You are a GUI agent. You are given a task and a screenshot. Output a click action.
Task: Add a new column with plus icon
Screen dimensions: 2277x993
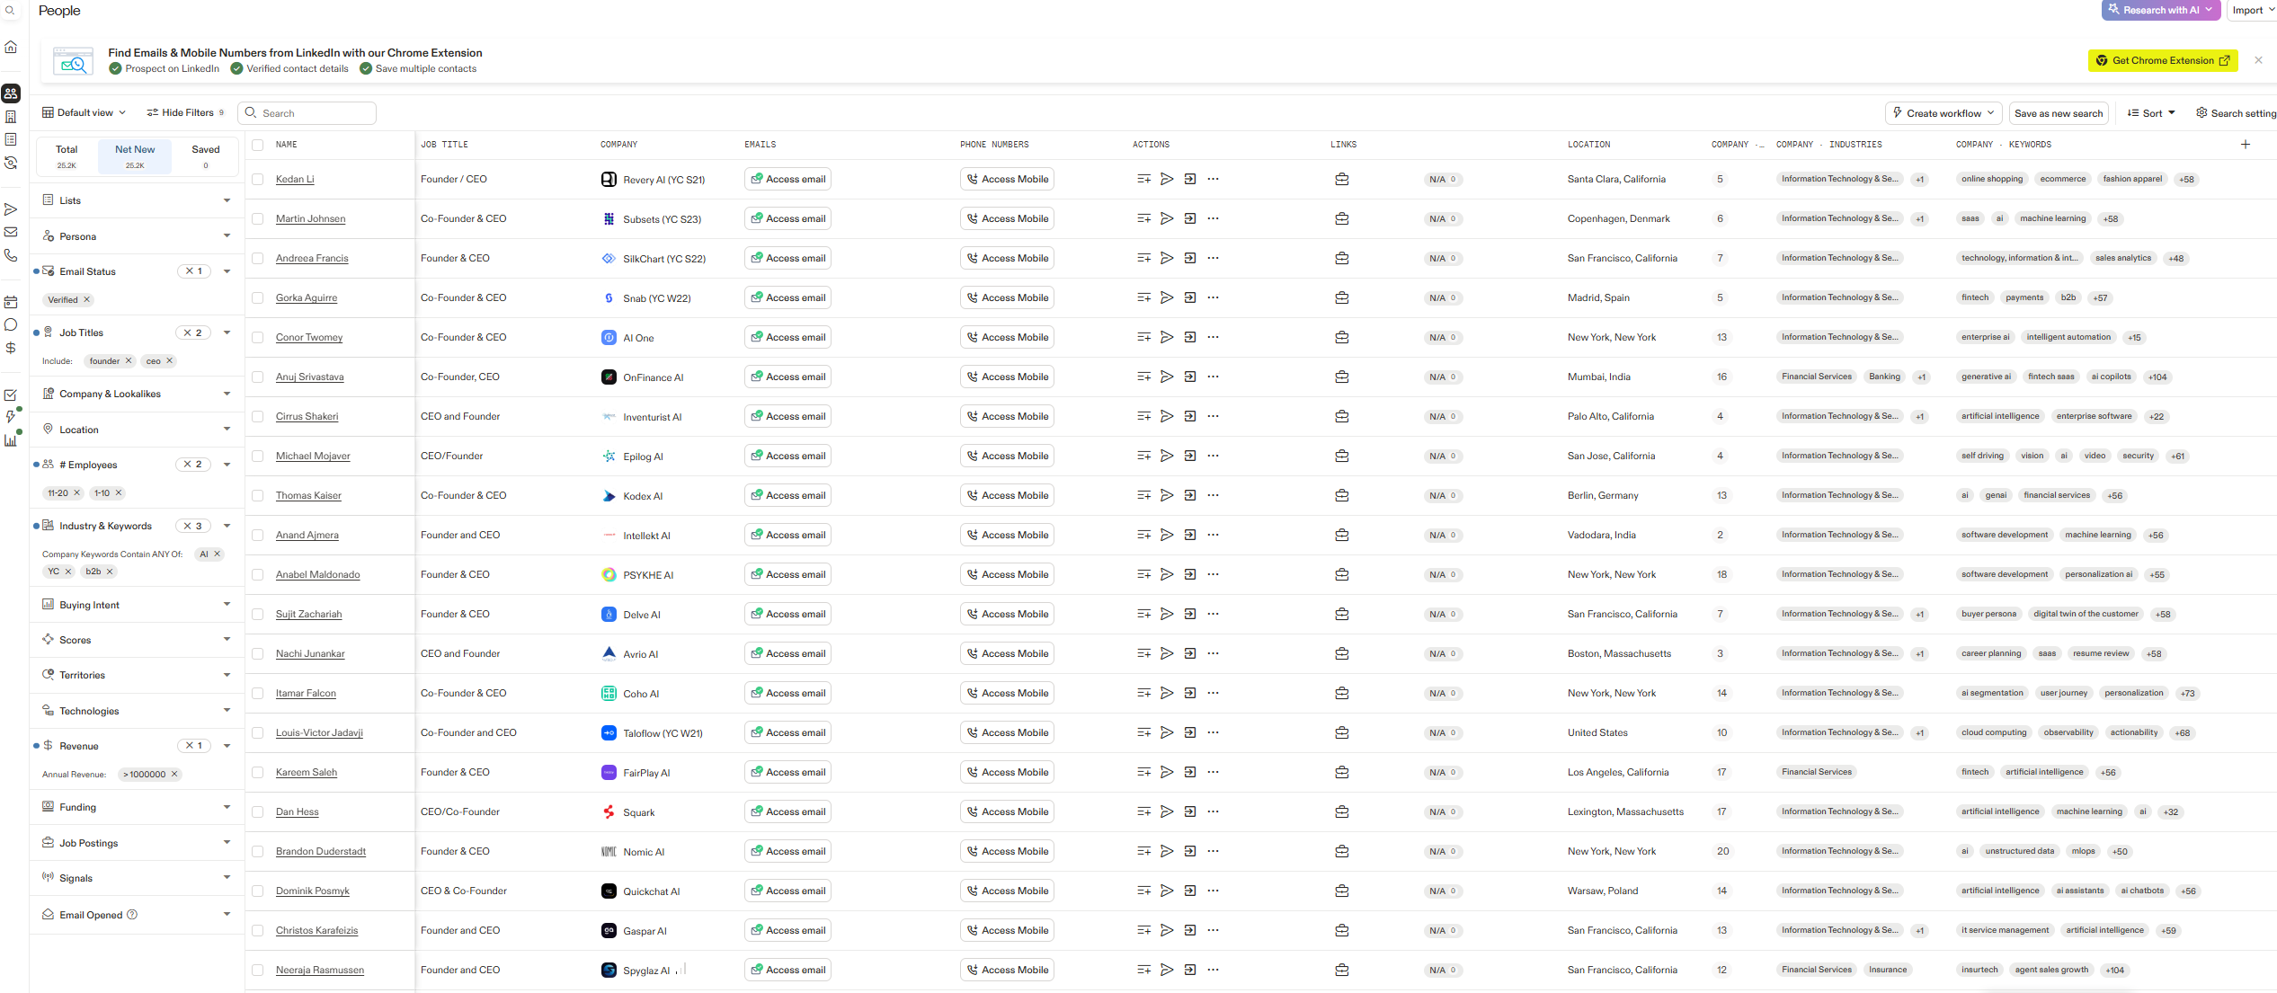click(2245, 145)
